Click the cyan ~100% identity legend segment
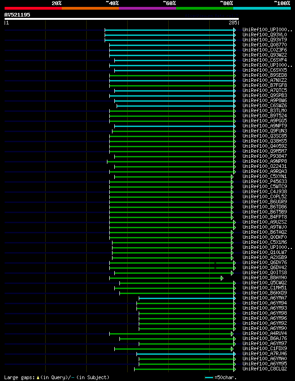Image resolution: width=295 pixels, height=381 pixels. [262, 8]
